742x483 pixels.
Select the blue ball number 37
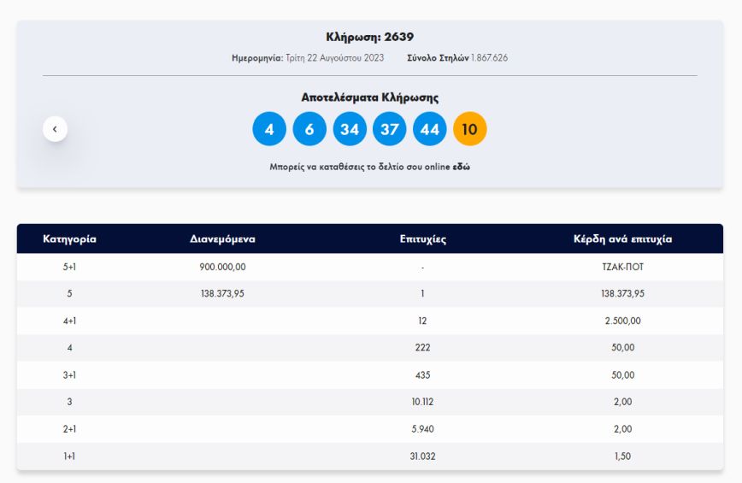(x=390, y=130)
